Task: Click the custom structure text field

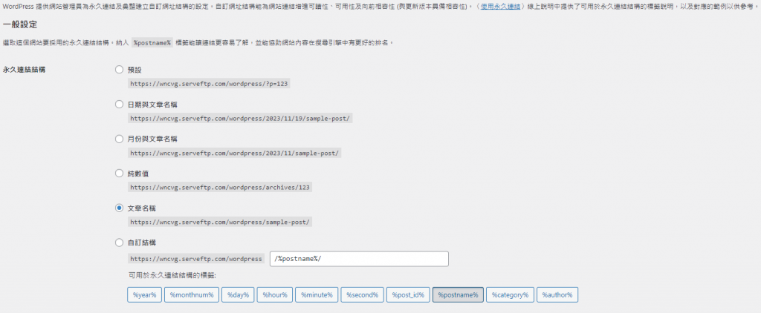Action: point(359,259)
